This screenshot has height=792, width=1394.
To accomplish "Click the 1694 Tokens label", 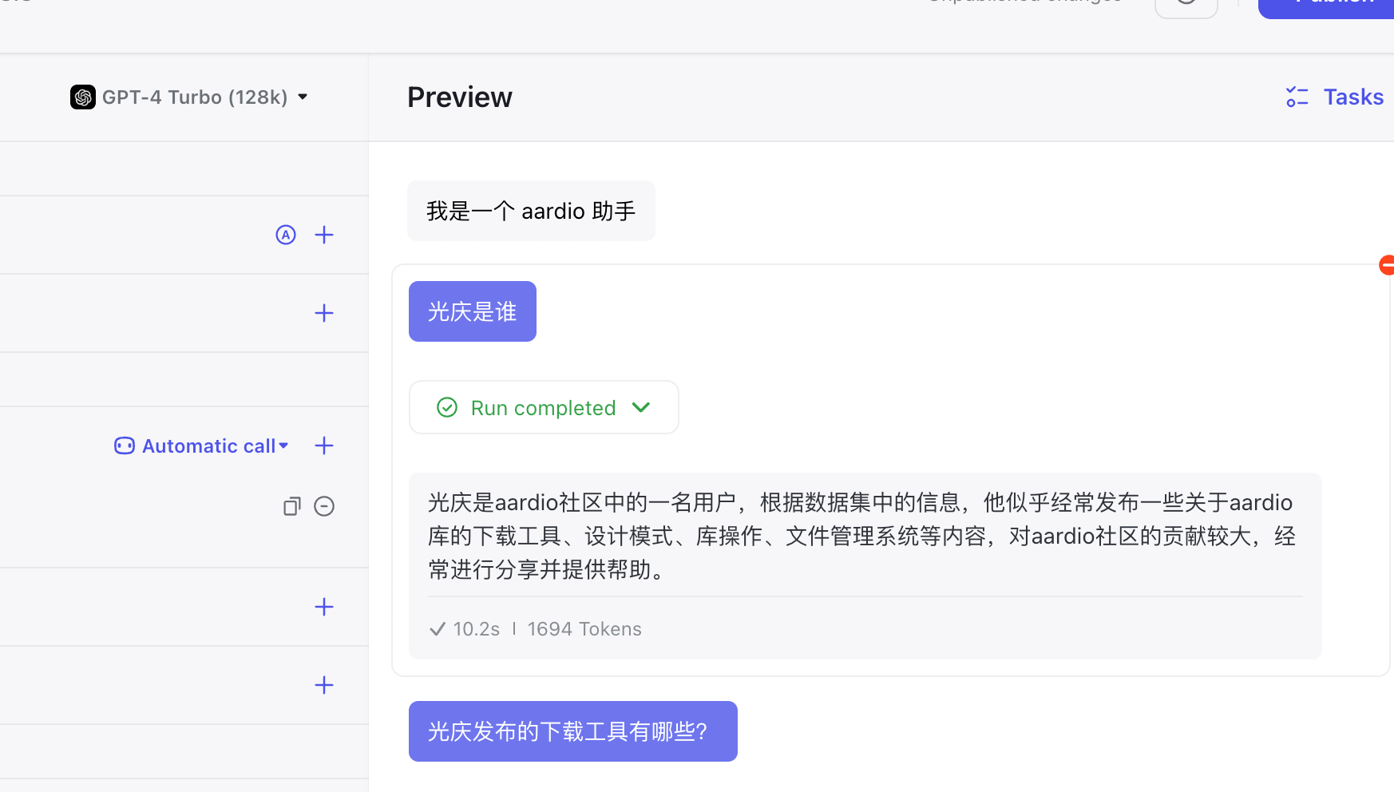I will point(584,629).
